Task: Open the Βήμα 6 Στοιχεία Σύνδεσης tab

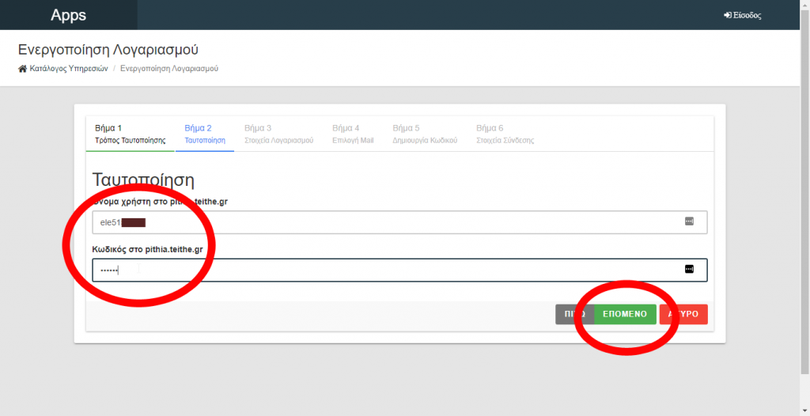Action: (505, 134)
